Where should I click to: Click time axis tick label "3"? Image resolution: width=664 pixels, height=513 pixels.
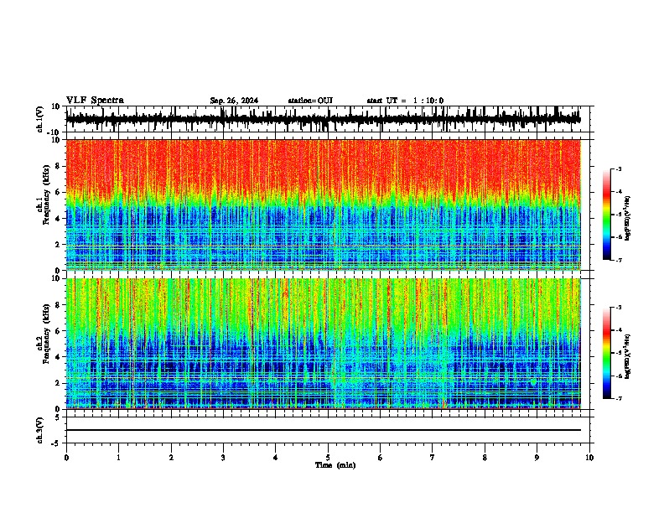click(223, 458)
